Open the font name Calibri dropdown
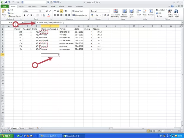Viewport: 184px width, 138px height. (x=38, y=11)
